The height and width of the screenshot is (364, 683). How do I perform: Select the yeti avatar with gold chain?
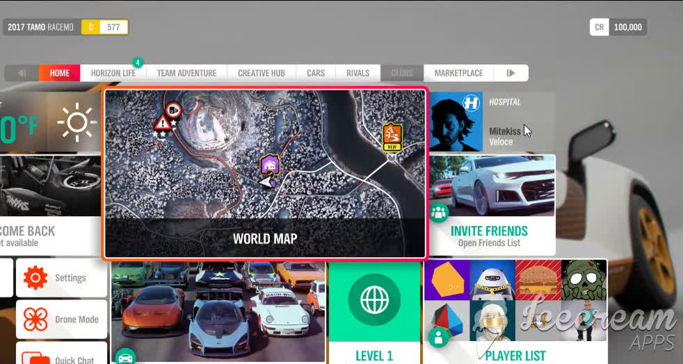492,280
